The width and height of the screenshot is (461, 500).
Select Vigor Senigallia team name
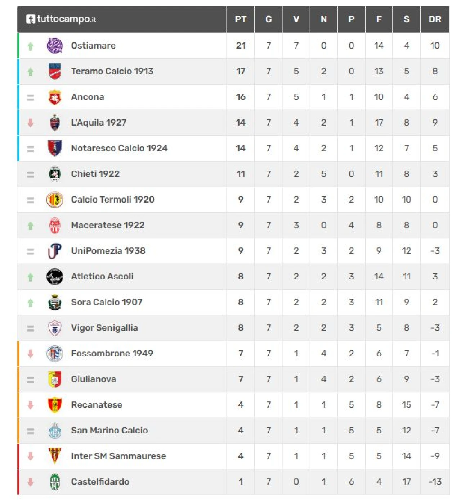tap(104, 328)
